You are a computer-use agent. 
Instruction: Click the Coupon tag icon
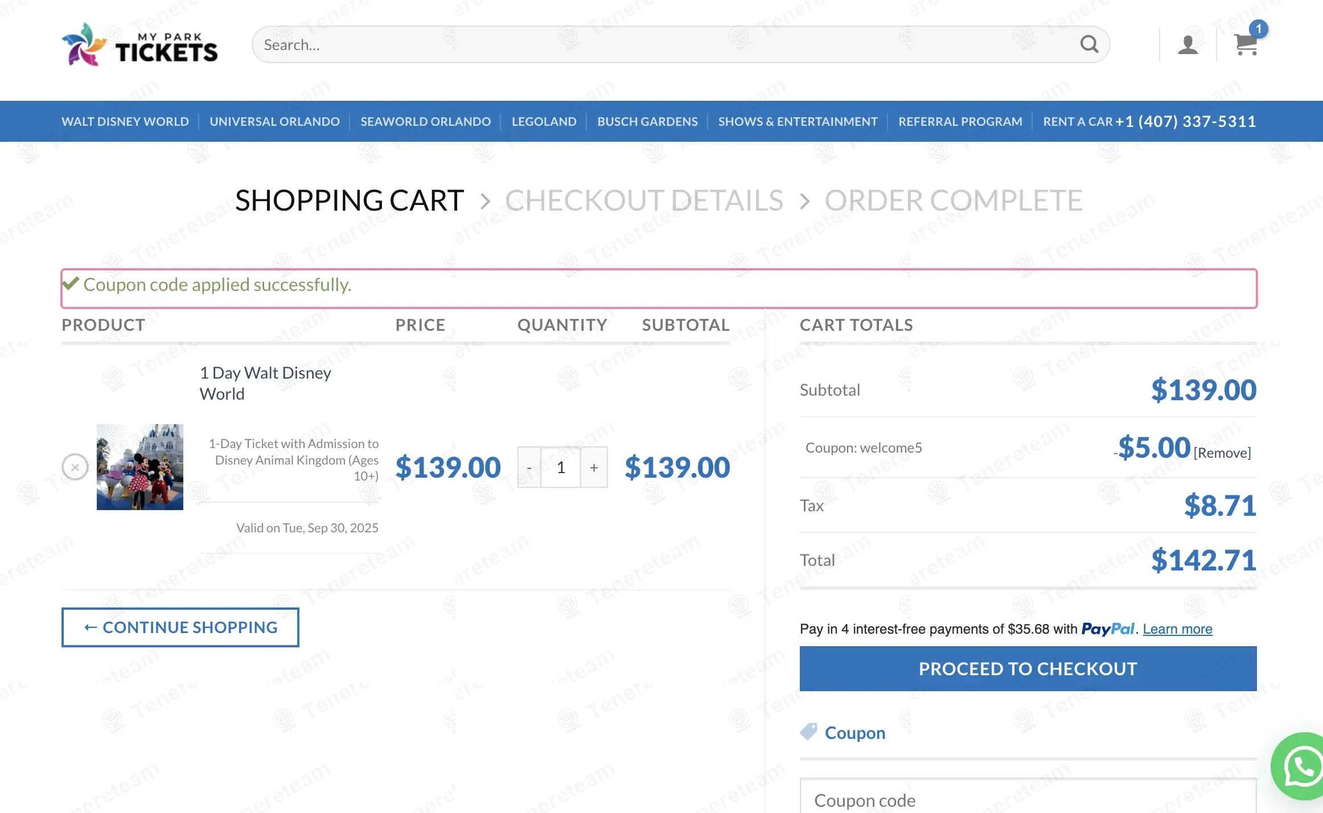point(808,732)
